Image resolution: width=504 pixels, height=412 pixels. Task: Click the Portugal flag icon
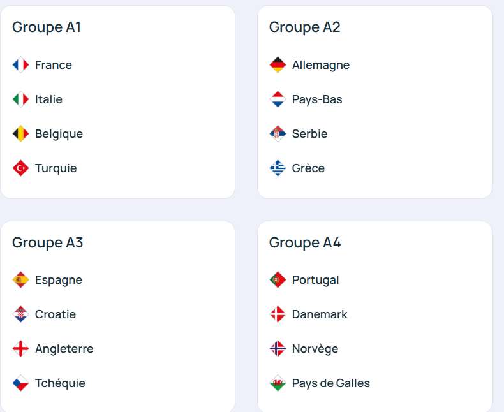click(278, 280)
